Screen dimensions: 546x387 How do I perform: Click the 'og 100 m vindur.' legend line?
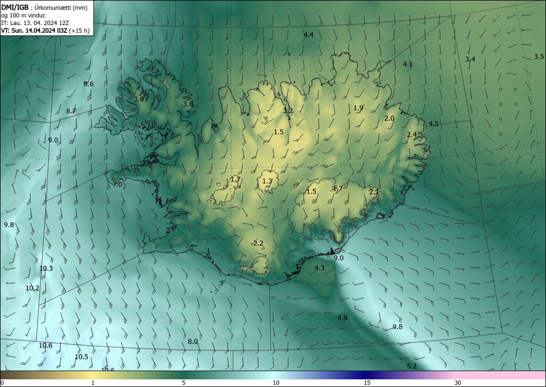click(x=23, y=15)
